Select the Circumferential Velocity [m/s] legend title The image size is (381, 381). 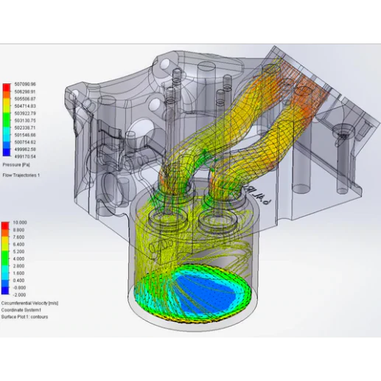click(x=29, y=304)
